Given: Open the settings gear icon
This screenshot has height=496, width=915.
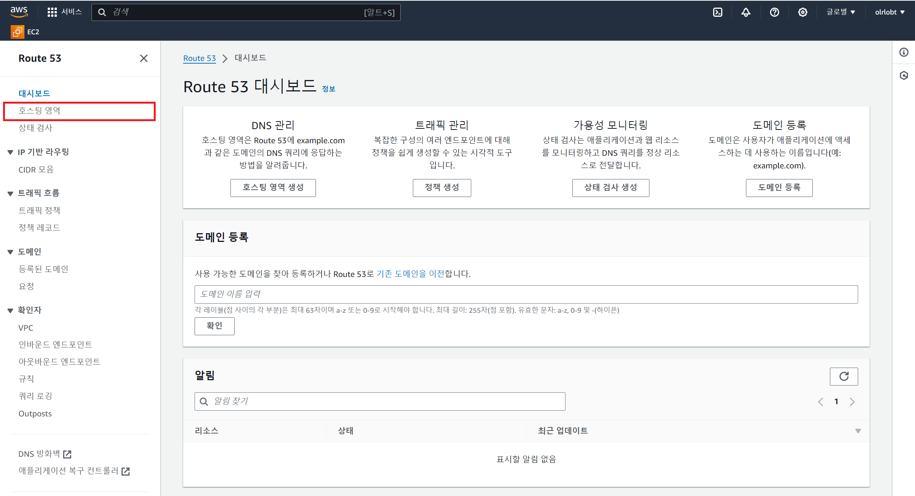Looking at the screenshot, I should [x=802, y=12].
